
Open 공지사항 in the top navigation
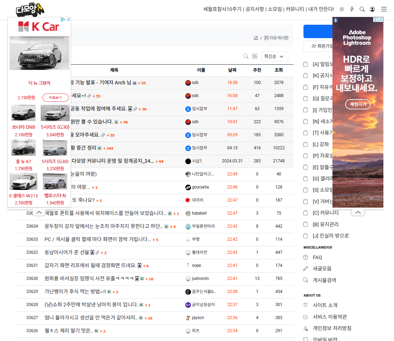255,9
